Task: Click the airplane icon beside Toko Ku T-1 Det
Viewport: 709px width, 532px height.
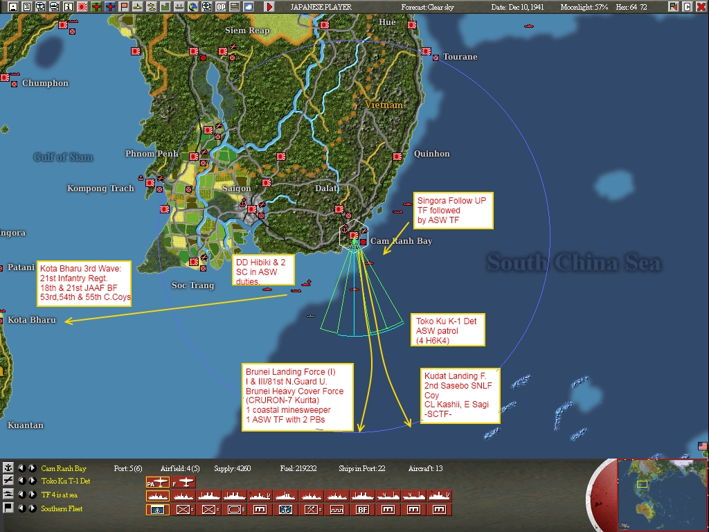Action: [8, 481]
